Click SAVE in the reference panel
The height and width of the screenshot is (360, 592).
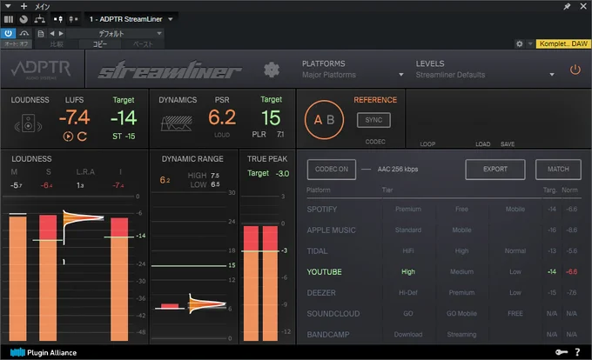508,144
